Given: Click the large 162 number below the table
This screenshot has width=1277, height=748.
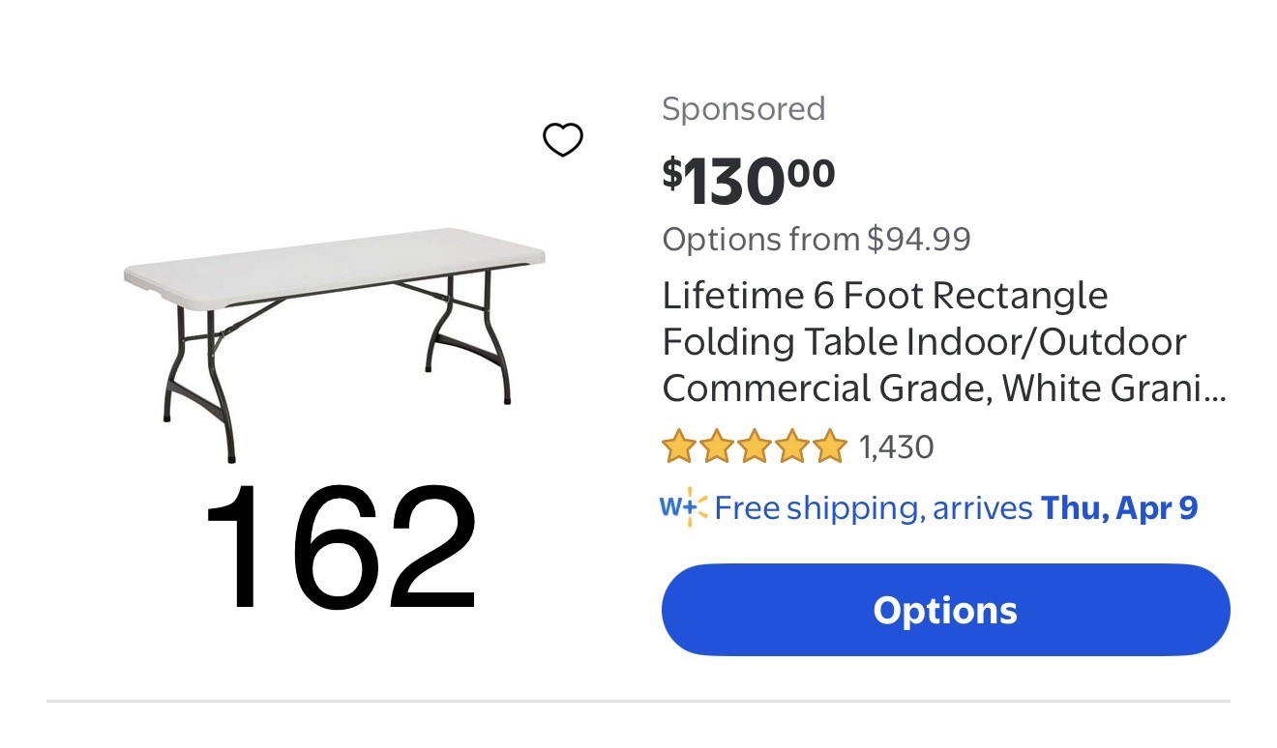Looking at the screenshot, I should point(340,550).
